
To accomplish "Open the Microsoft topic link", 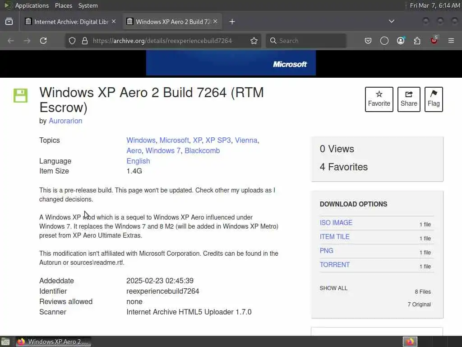I will click(174, 141).
